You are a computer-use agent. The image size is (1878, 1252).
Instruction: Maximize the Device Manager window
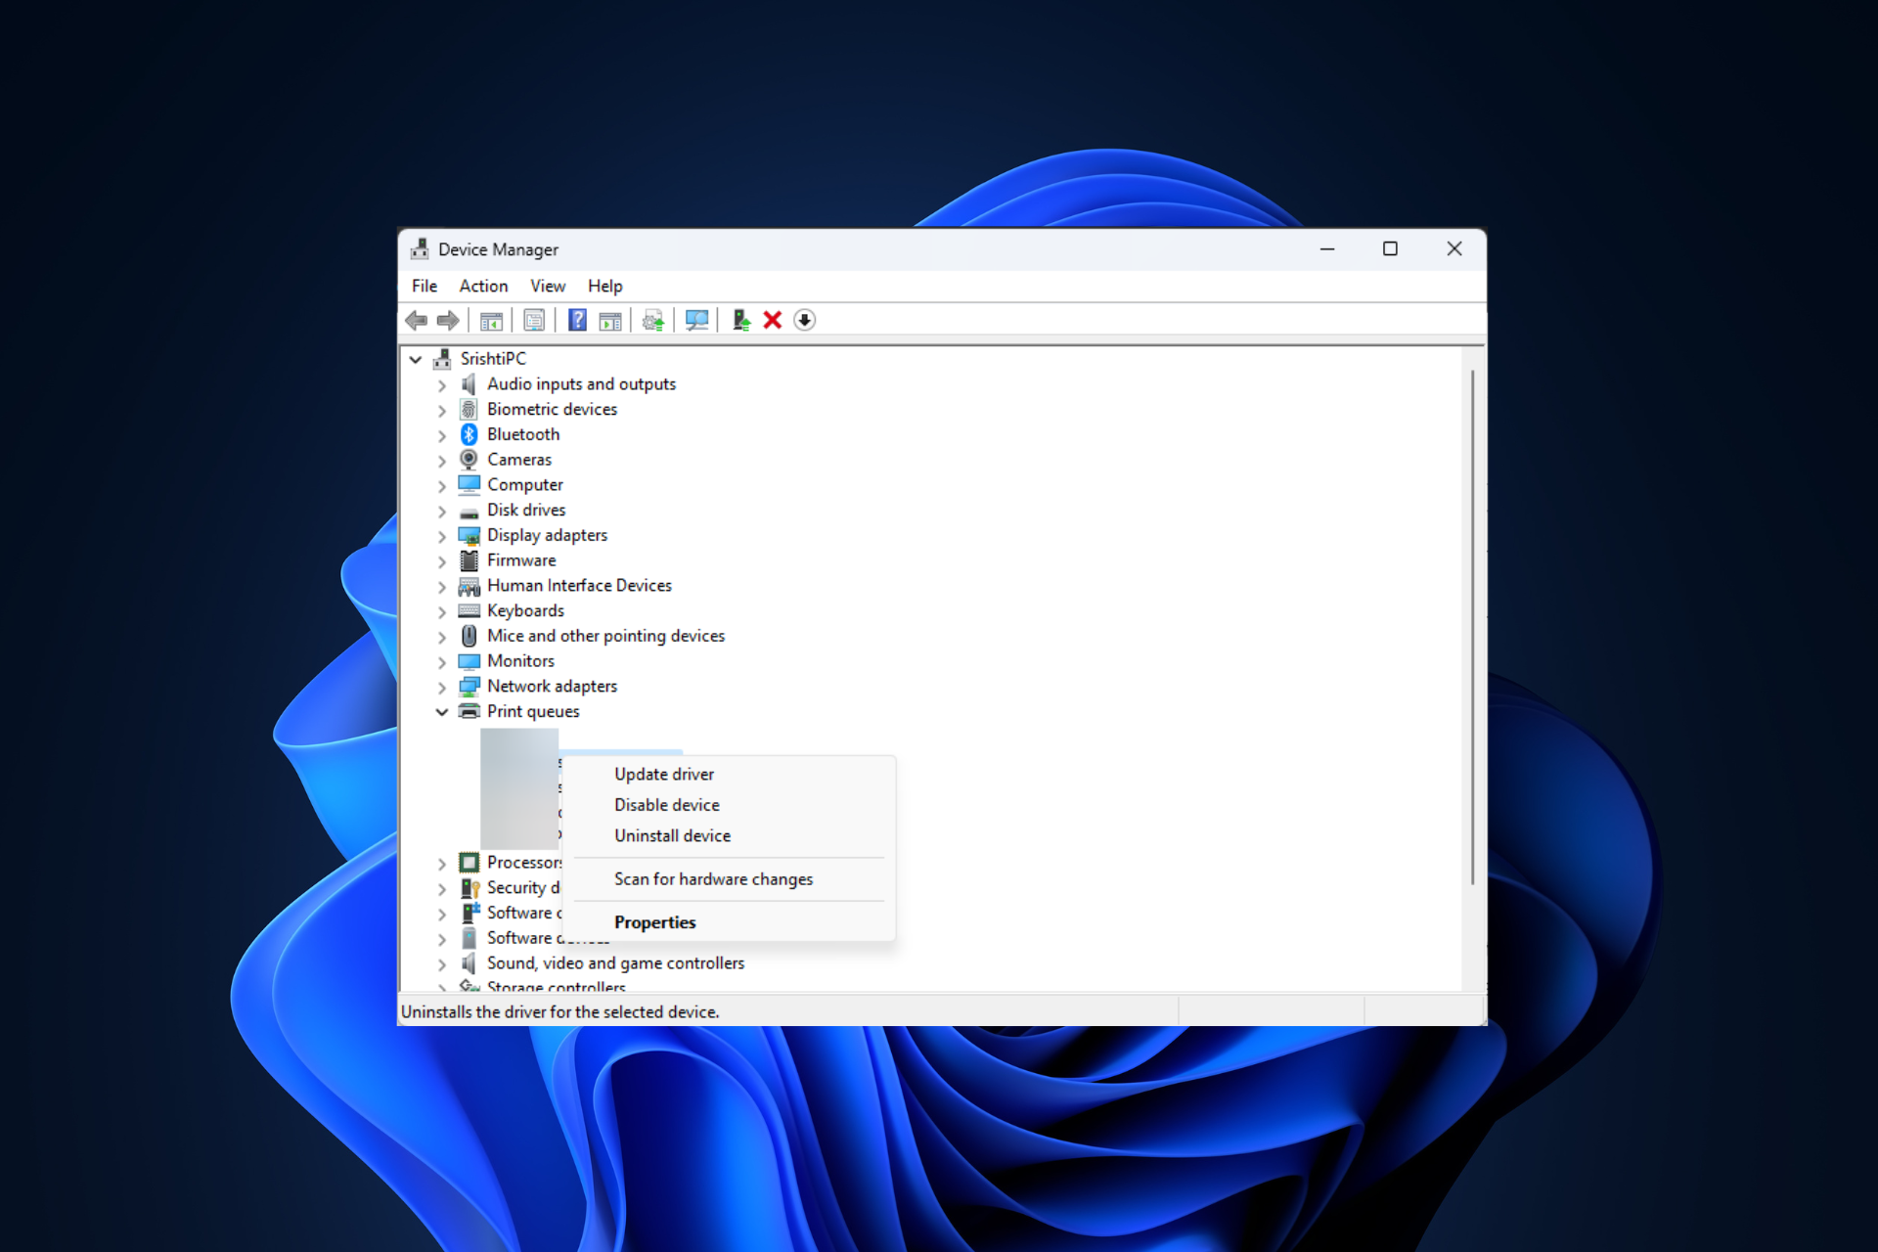[1390, 249]
